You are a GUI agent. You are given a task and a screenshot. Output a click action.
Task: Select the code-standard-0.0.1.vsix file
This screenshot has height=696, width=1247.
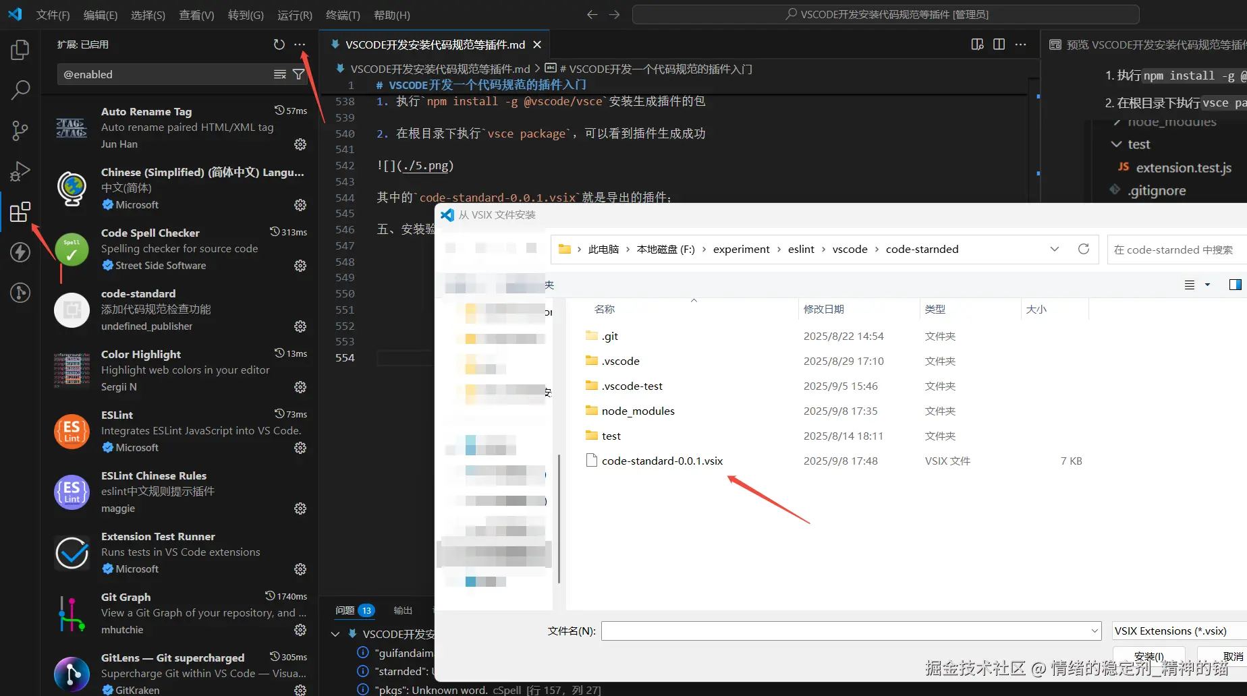coord(662,461)
